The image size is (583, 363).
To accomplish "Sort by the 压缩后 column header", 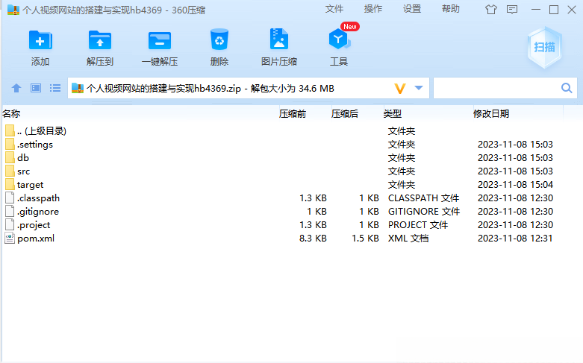I will (344, 113).
